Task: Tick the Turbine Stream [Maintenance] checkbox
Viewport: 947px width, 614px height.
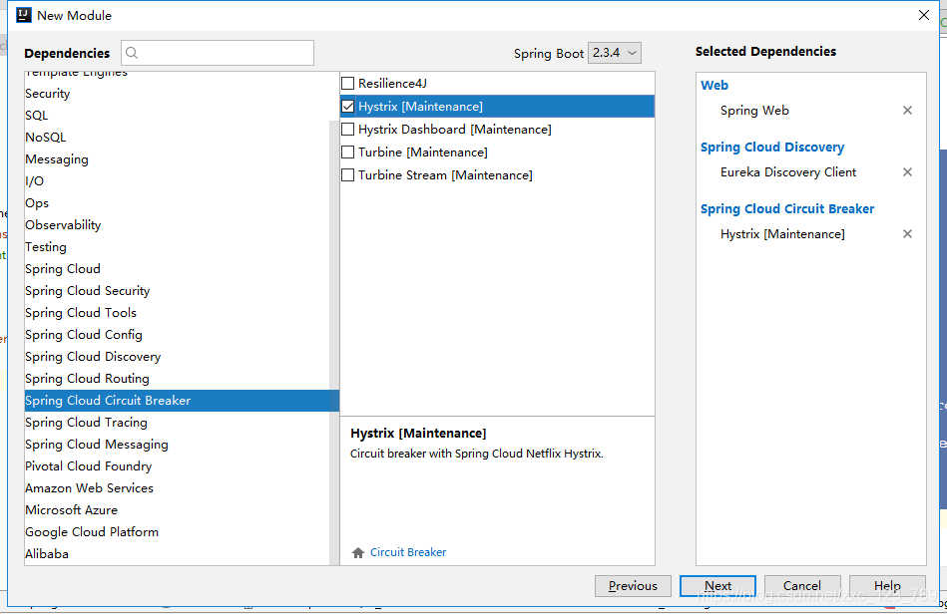Action: pos(348,174)
